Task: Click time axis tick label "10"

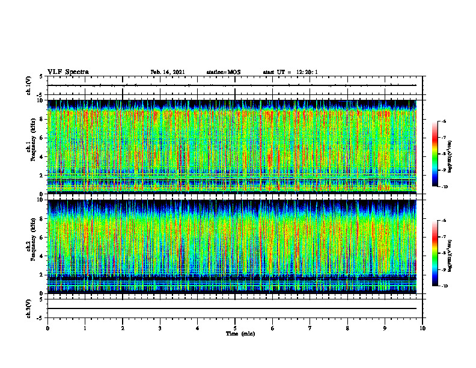Action: tap(423, 328)
